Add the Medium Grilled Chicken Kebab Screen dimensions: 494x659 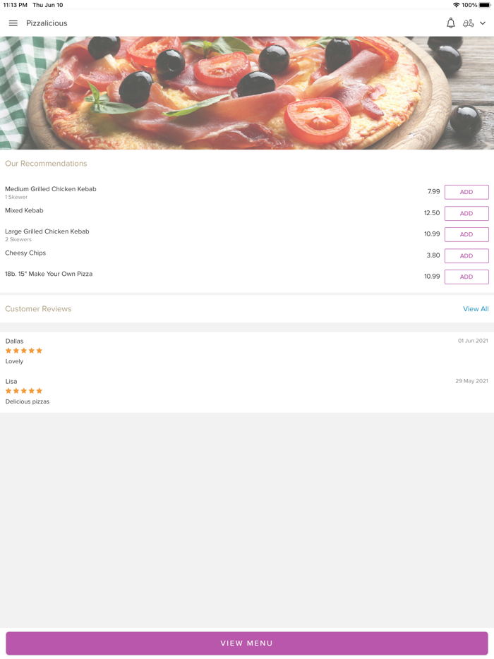(x=466, y=192)
